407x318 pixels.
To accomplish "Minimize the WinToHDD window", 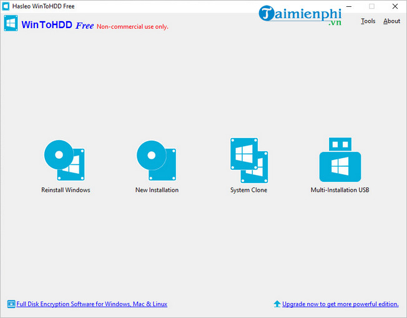I will click(x=349, y=6).
